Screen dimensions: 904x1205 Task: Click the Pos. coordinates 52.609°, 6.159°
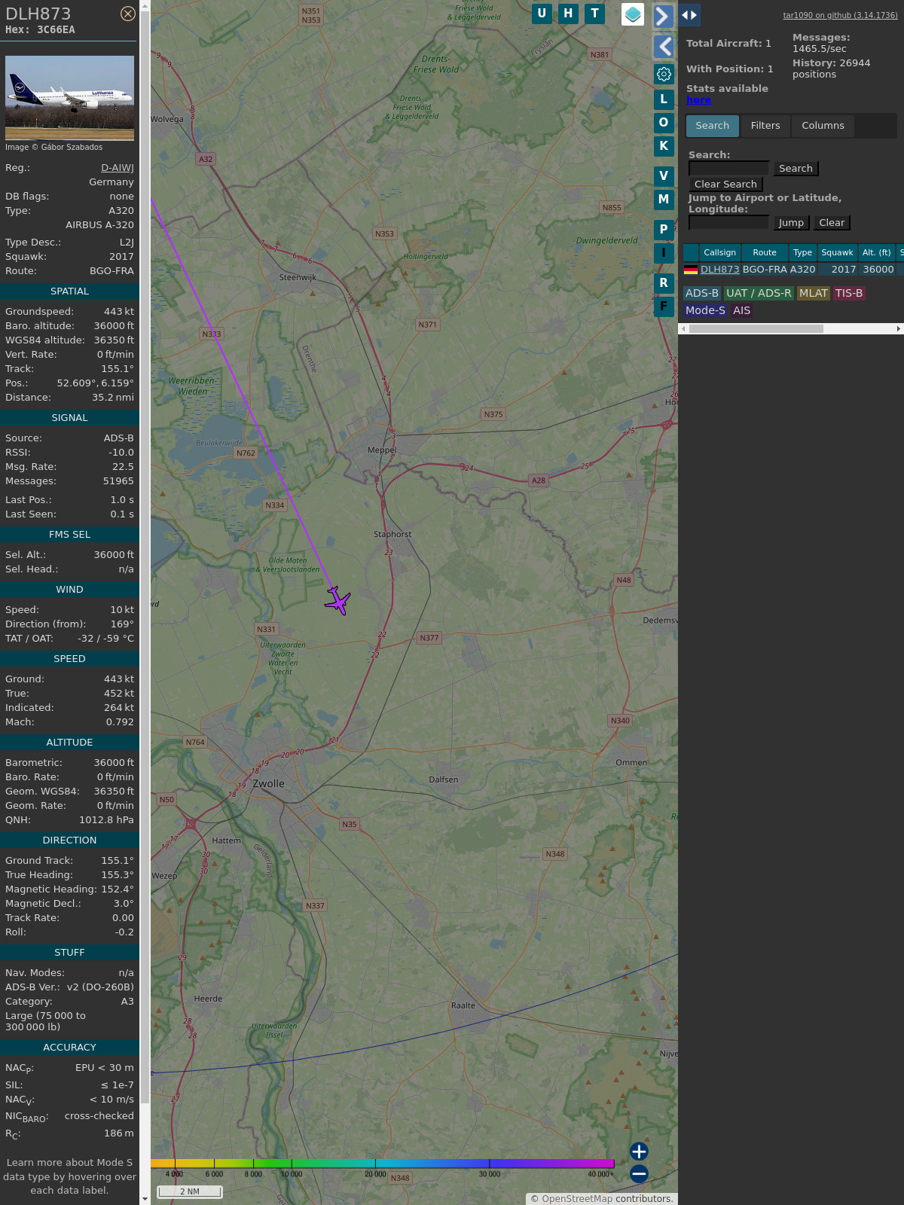pos(96,383)
